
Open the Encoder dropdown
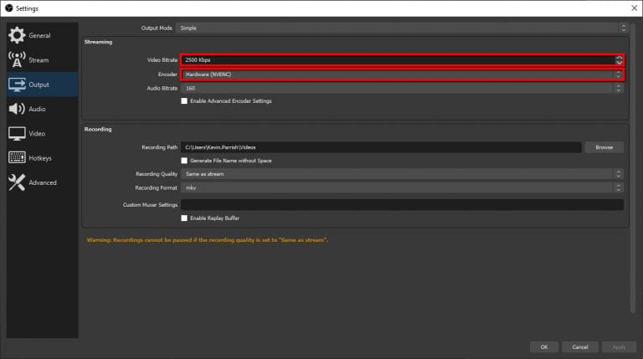[402, 74]
